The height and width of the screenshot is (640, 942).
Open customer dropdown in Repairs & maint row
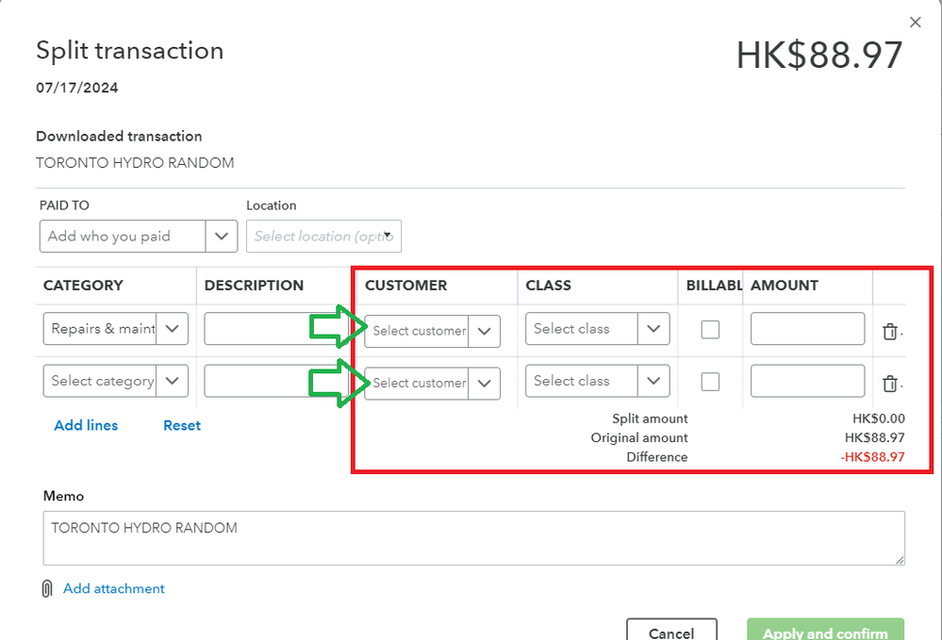click(x=485, y=331)
